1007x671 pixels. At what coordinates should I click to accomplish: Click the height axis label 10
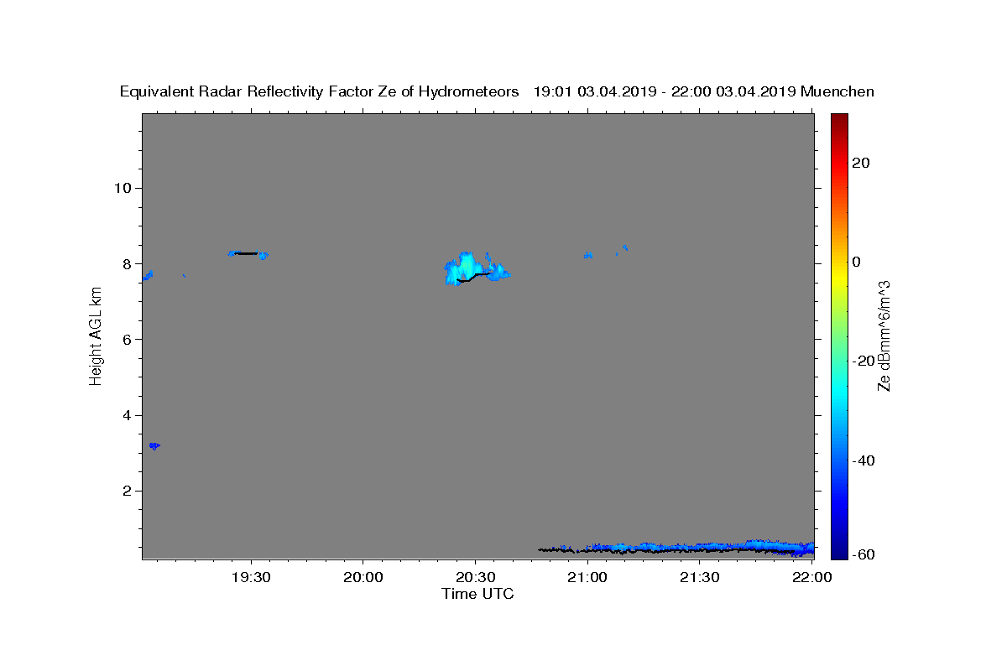tap(122, 188)
